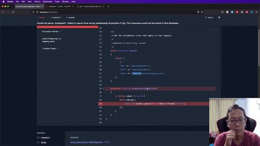Open a new browser tab

[108, 6]
